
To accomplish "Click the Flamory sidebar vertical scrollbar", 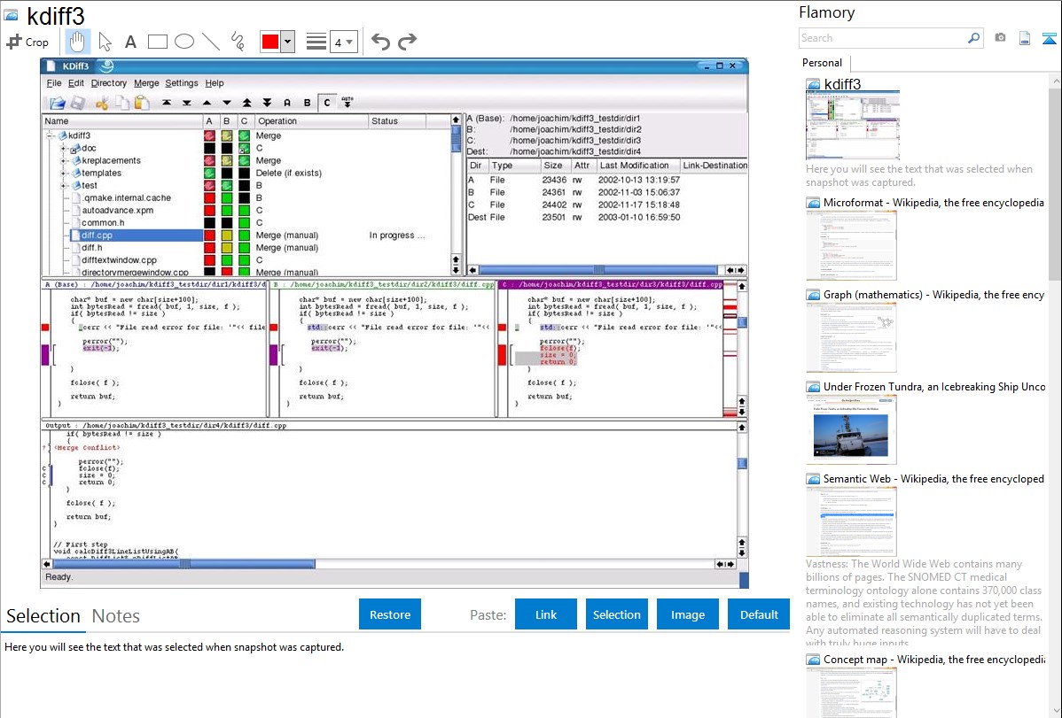I will pos(1055,182).
